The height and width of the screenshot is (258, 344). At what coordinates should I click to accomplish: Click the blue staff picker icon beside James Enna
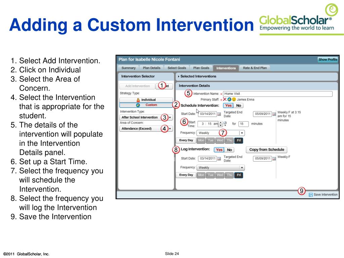pyautogui.click(x=229, y=99)
